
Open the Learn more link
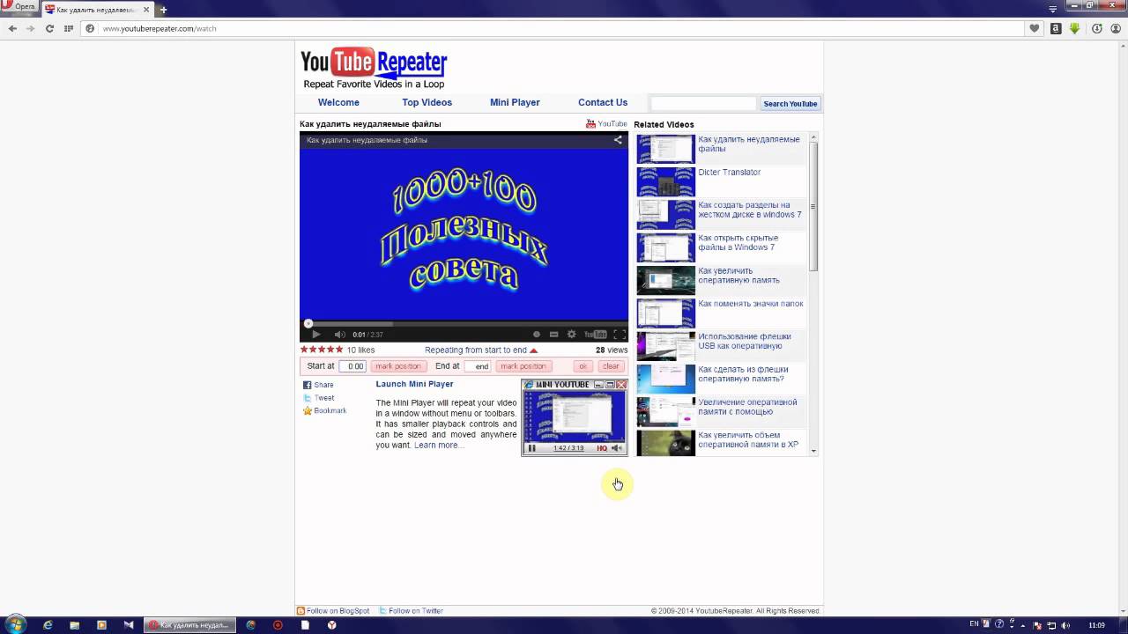click(x=438, y=445)
